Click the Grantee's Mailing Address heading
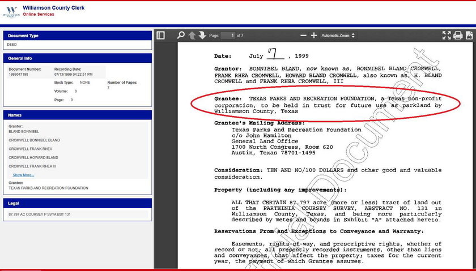The width and height of the screenshot is (476, 271). click(x=260, y=123)
